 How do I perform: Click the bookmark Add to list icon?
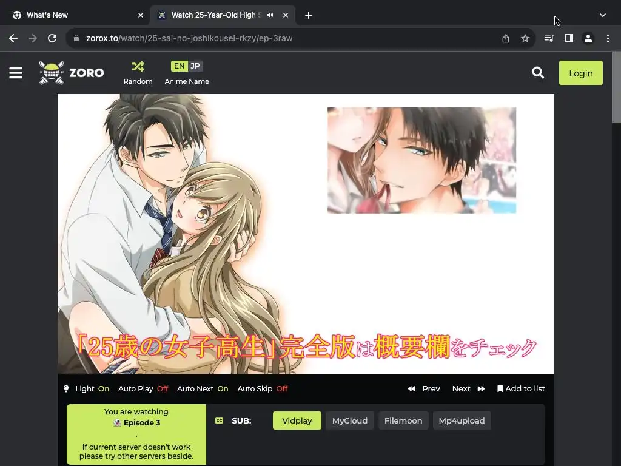[500, 389]
